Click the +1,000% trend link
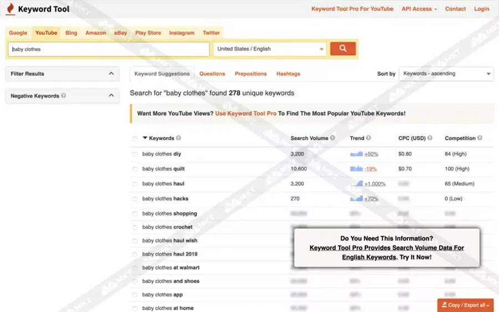 [375, 184]
